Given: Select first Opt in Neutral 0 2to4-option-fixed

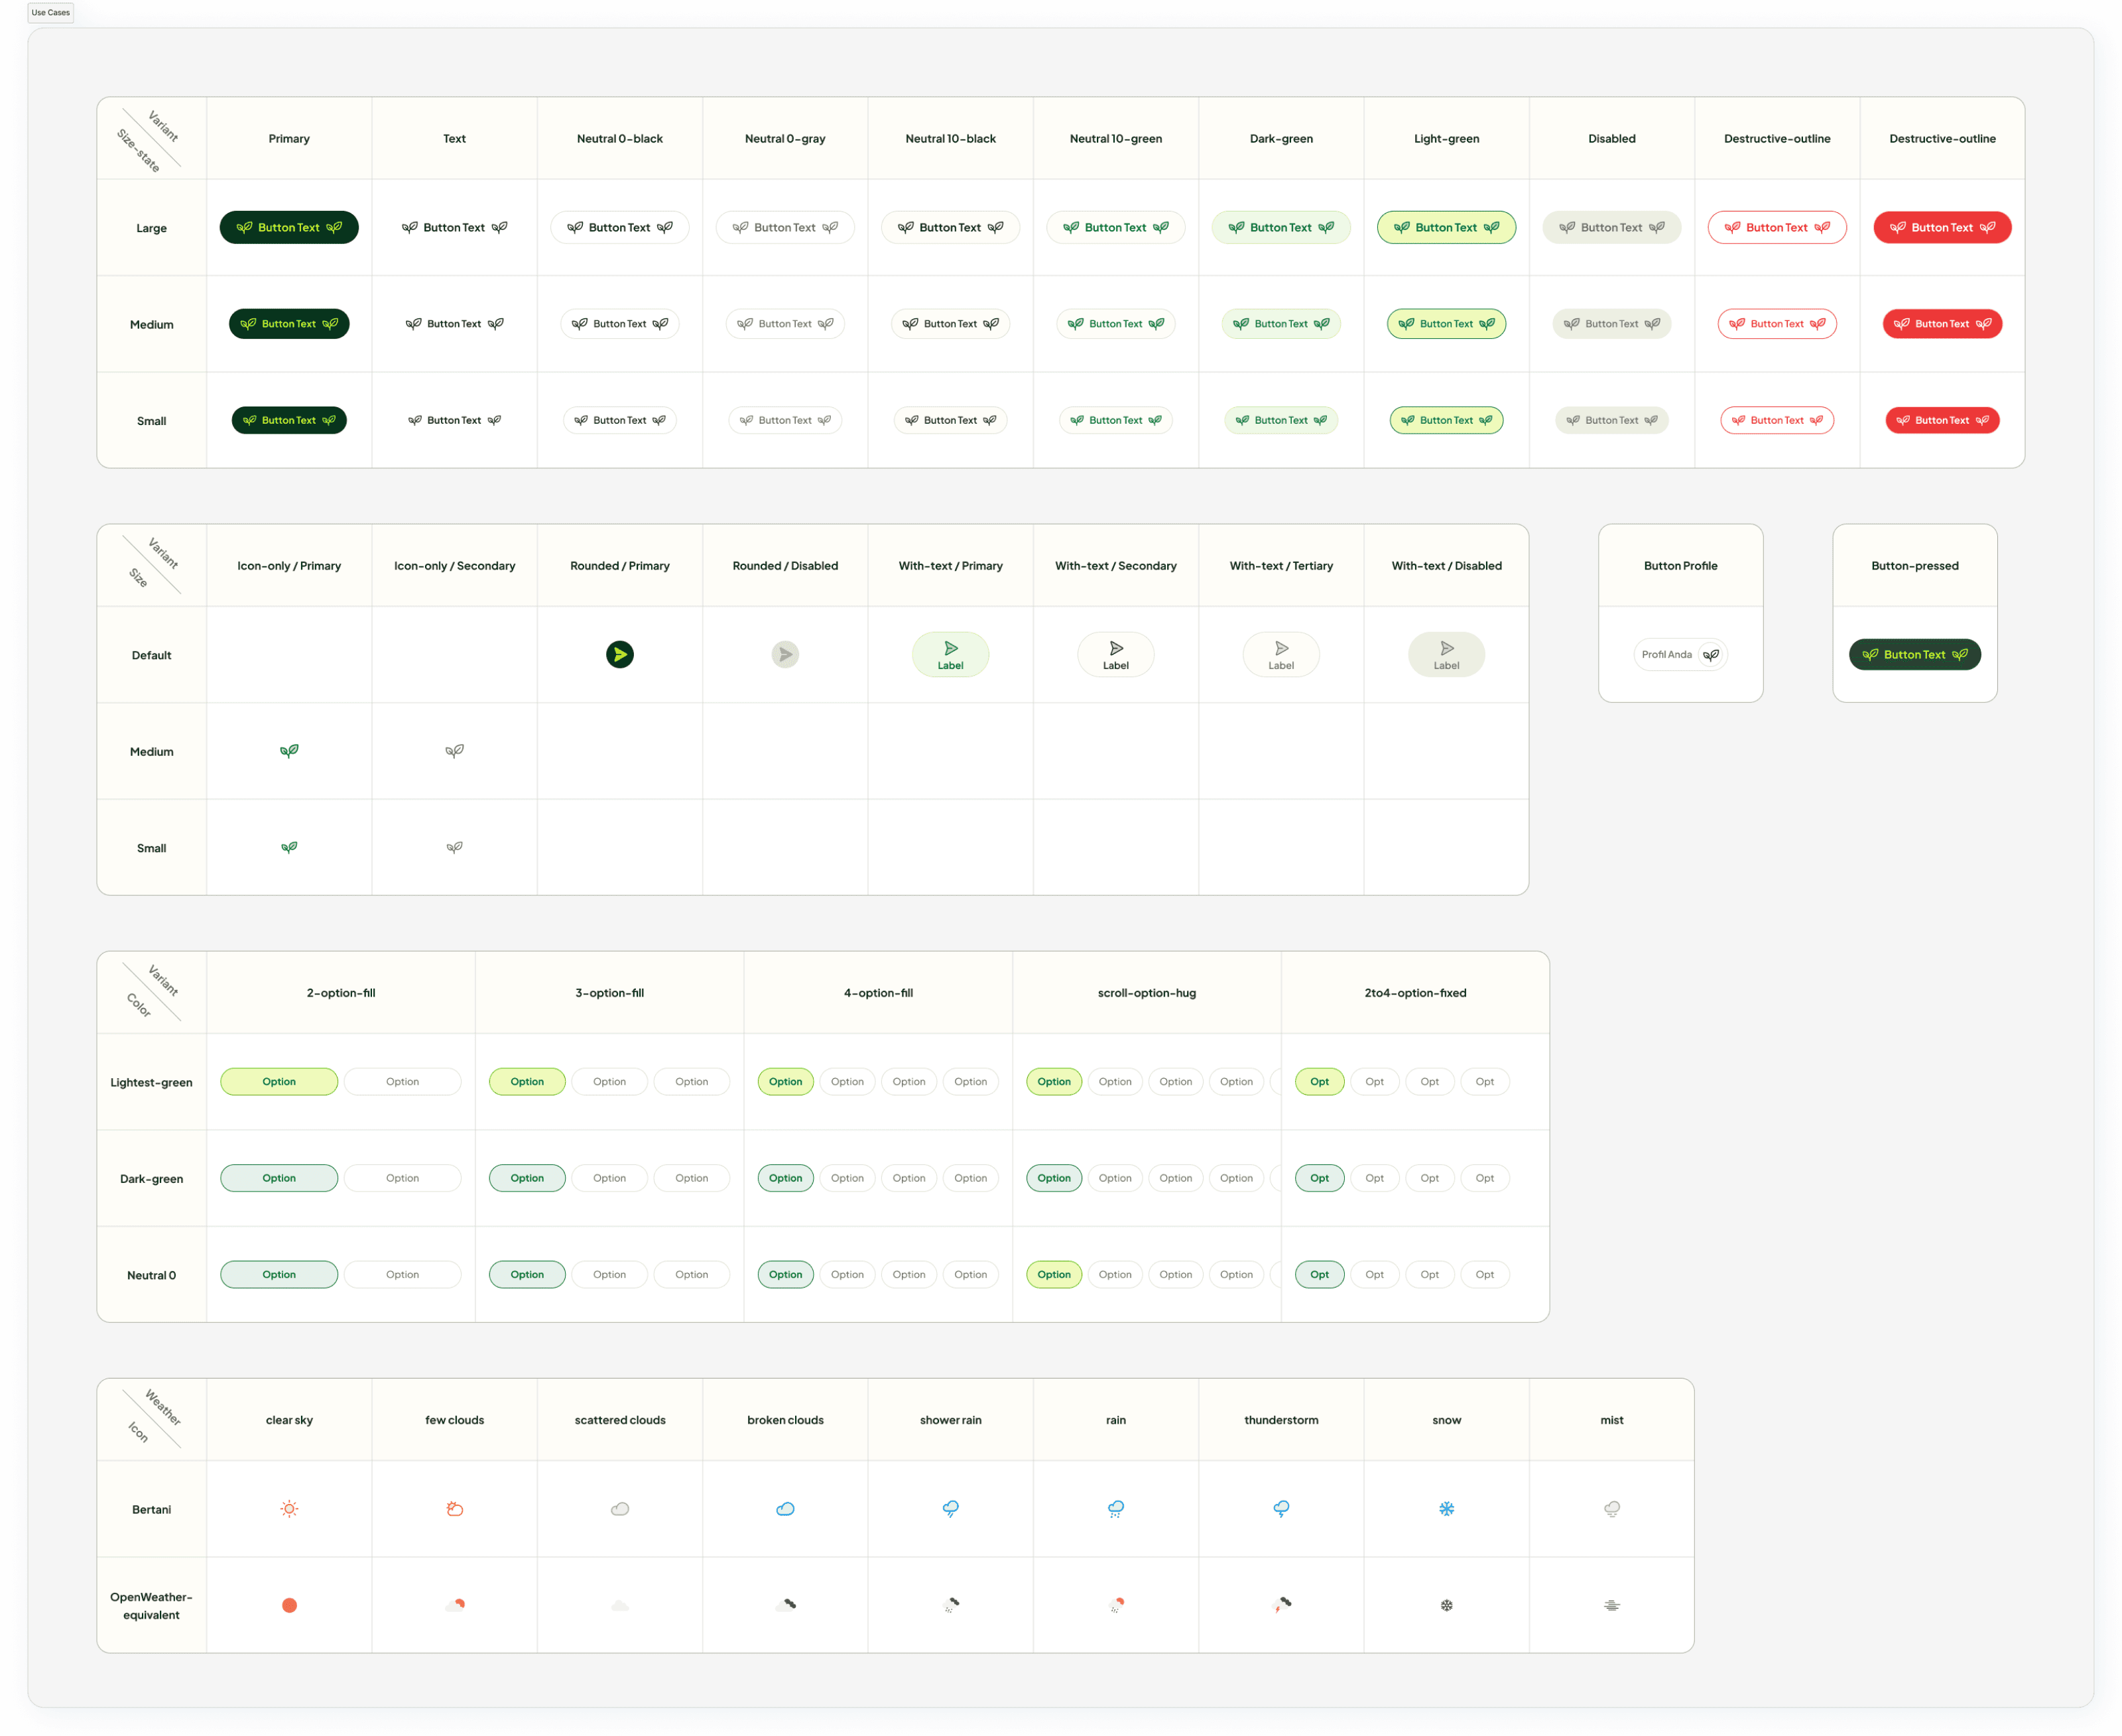Looking at the screenshot, I should coord(1319,1274).
